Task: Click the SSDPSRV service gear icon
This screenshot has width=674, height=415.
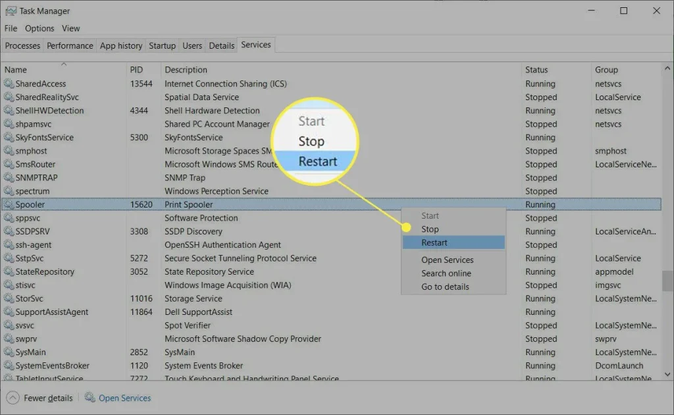Action: 9,231
